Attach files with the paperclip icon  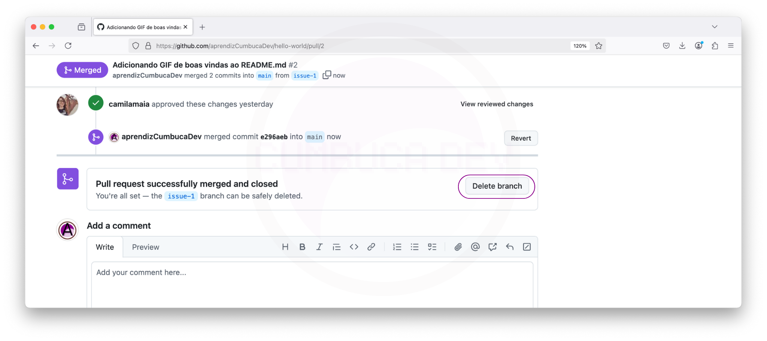pyautogui.click(x=458, y=247)
